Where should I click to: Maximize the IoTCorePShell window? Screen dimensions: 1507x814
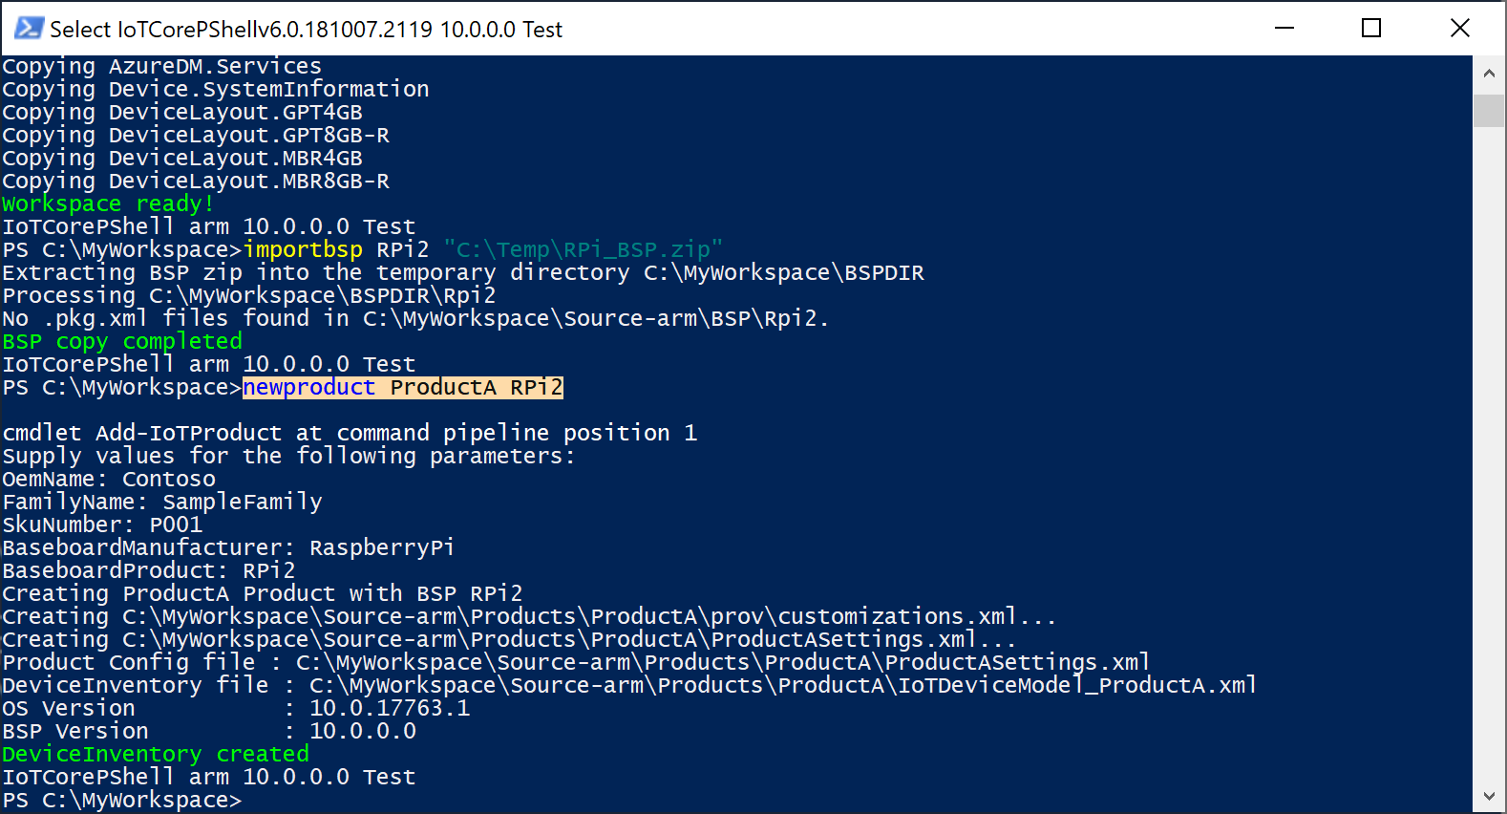pos(1371,28)
